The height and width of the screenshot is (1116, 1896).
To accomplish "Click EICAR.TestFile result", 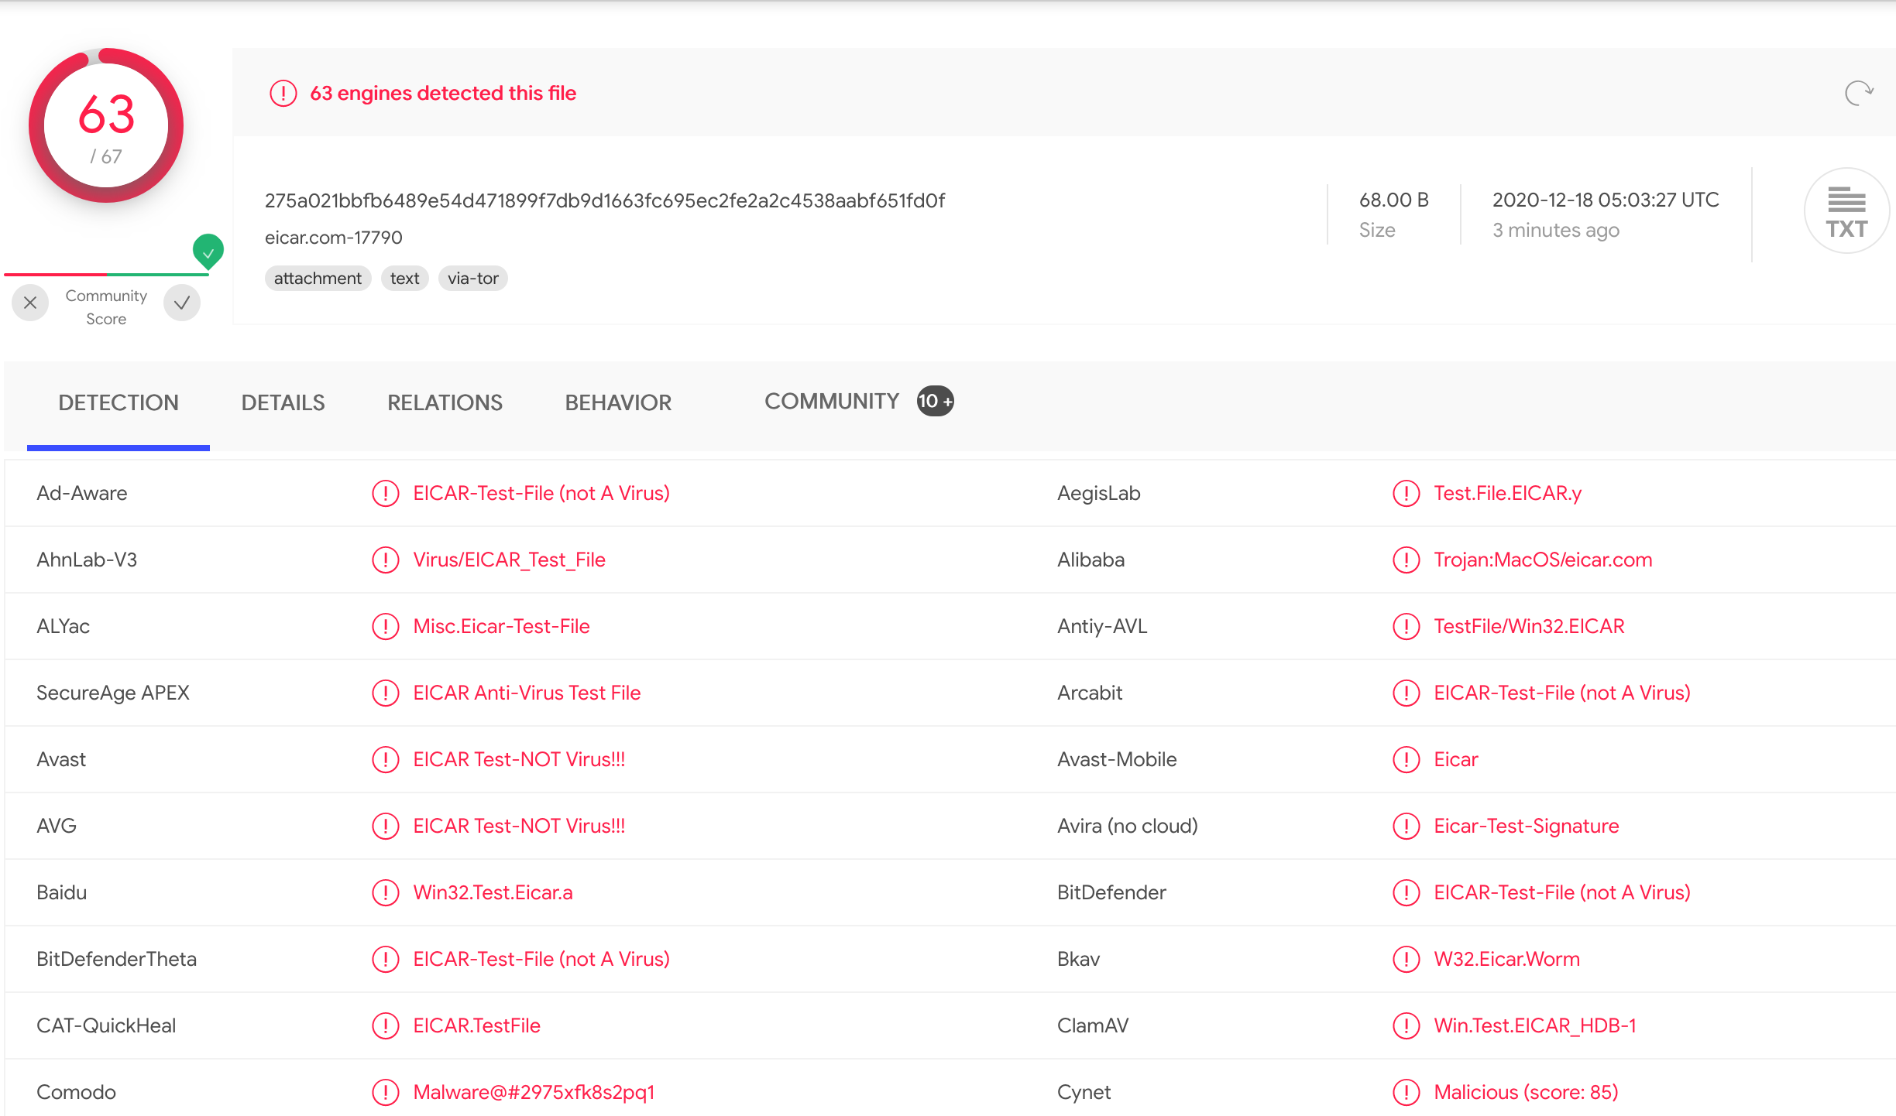I will (476, 1025).
